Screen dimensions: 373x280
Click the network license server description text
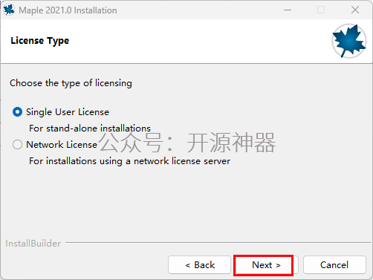tap(130, 161)
